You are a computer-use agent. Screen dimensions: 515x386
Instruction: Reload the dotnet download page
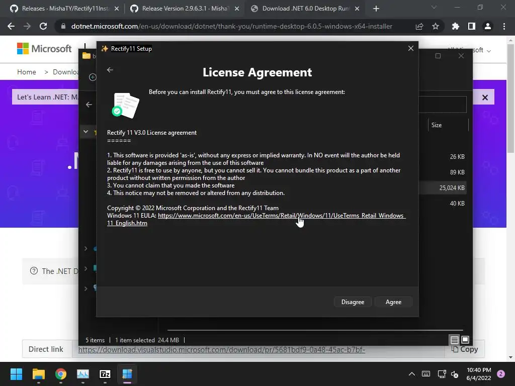(43, 26)
